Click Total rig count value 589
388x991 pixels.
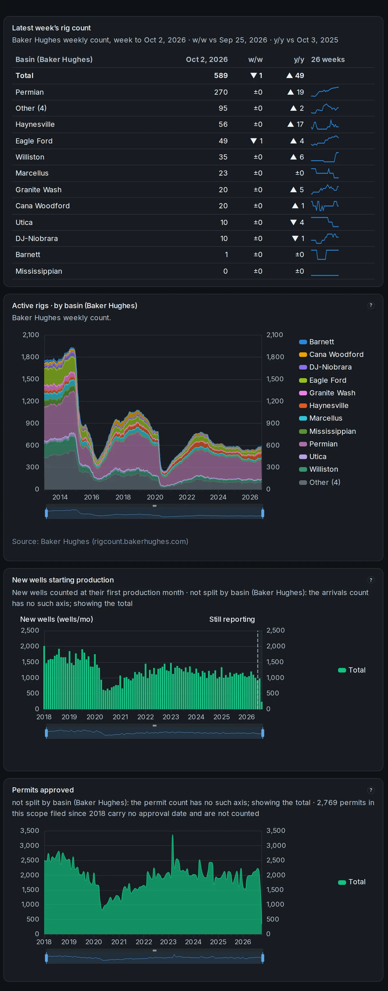(x=221, y=76)
